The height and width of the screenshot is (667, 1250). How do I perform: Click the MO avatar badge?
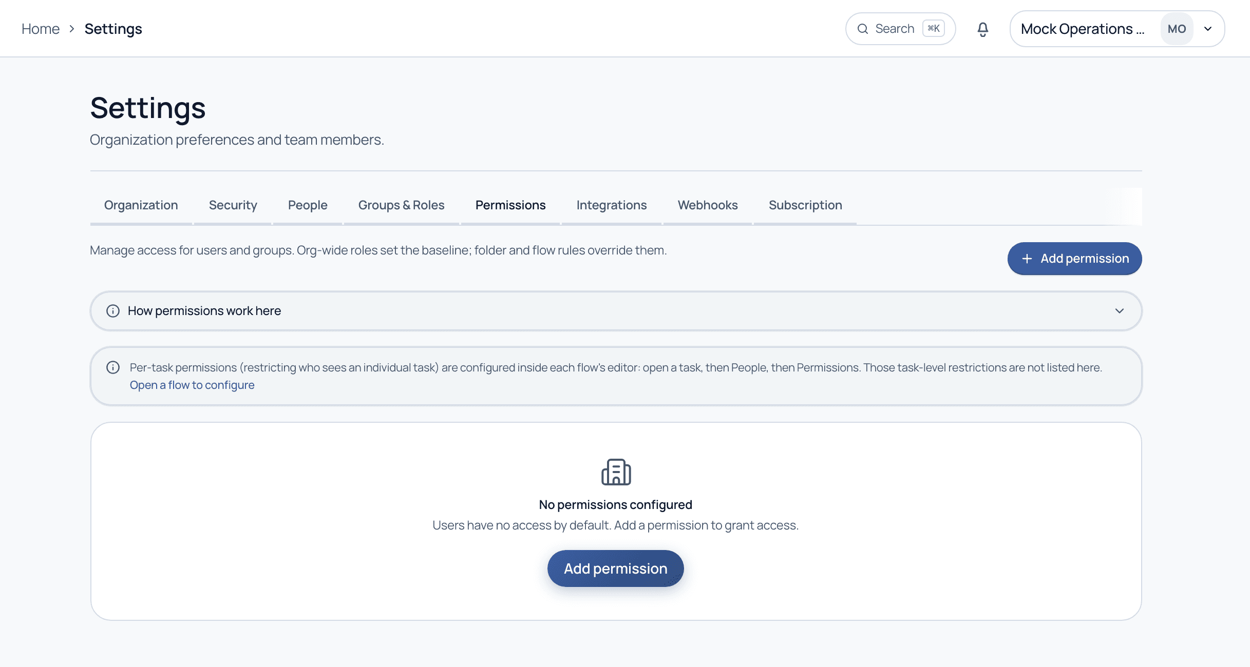(x=1177, y=29)
